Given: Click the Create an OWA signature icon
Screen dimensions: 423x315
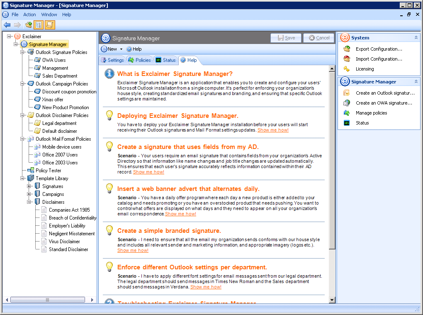Looking at the screenshot, I should 347,103.
